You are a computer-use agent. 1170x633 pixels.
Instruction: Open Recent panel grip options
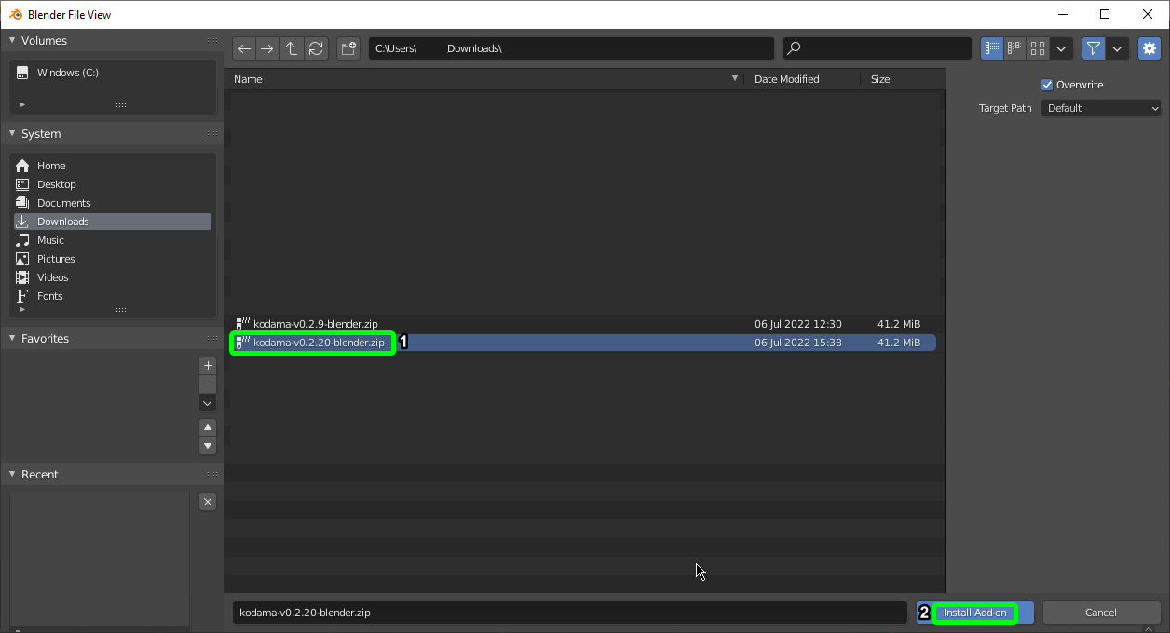212,475
